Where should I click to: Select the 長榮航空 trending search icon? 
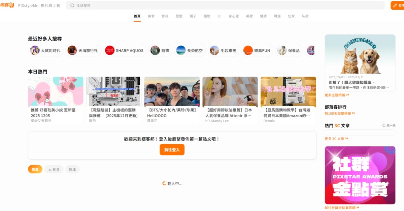(181, 50)
